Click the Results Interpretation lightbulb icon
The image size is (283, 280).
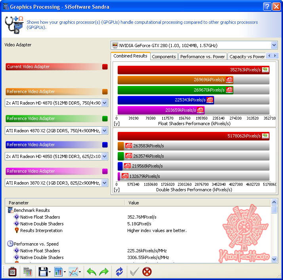point(17,230)
